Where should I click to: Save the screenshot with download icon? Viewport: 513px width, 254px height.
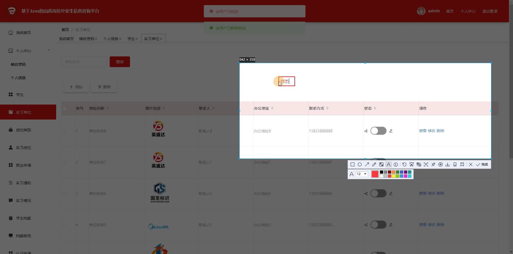[x=448, y=164]
